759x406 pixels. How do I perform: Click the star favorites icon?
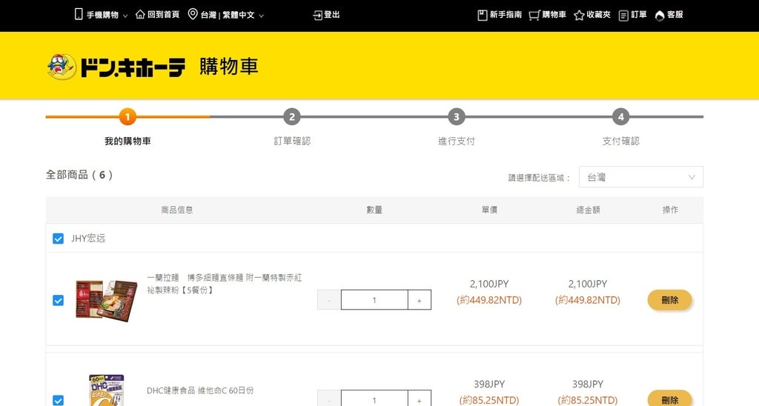pyautogui.click(x=579, y=16)
